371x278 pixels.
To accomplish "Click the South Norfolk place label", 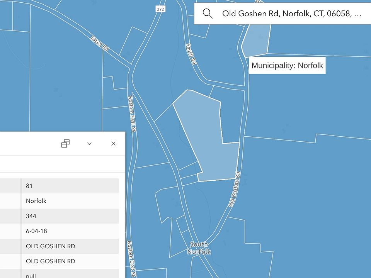I will coord(199,248).
